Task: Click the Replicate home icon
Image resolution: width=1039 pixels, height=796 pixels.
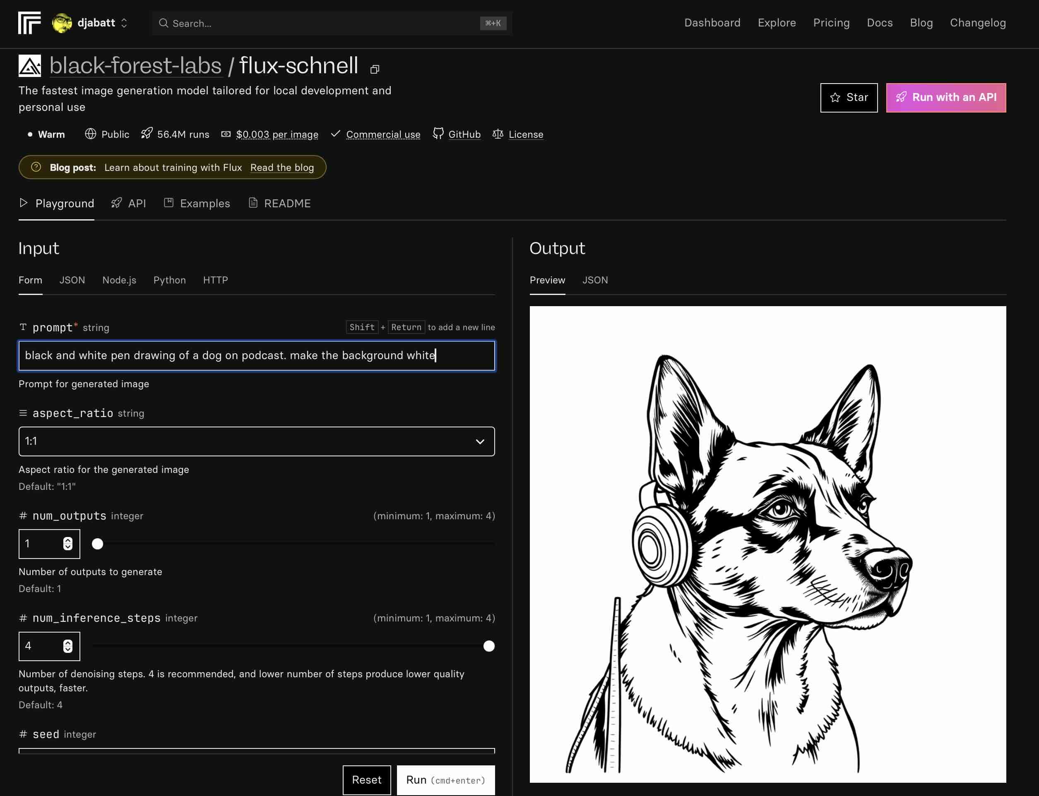Action: [29, 23]
